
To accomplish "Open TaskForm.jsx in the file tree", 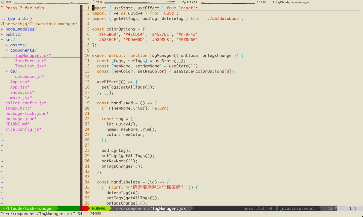I will [x=30, y=61].
